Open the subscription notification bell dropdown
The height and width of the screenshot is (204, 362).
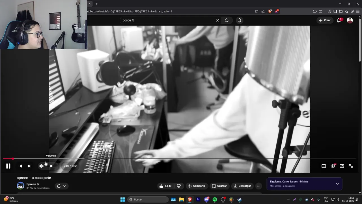pos(61,186)
